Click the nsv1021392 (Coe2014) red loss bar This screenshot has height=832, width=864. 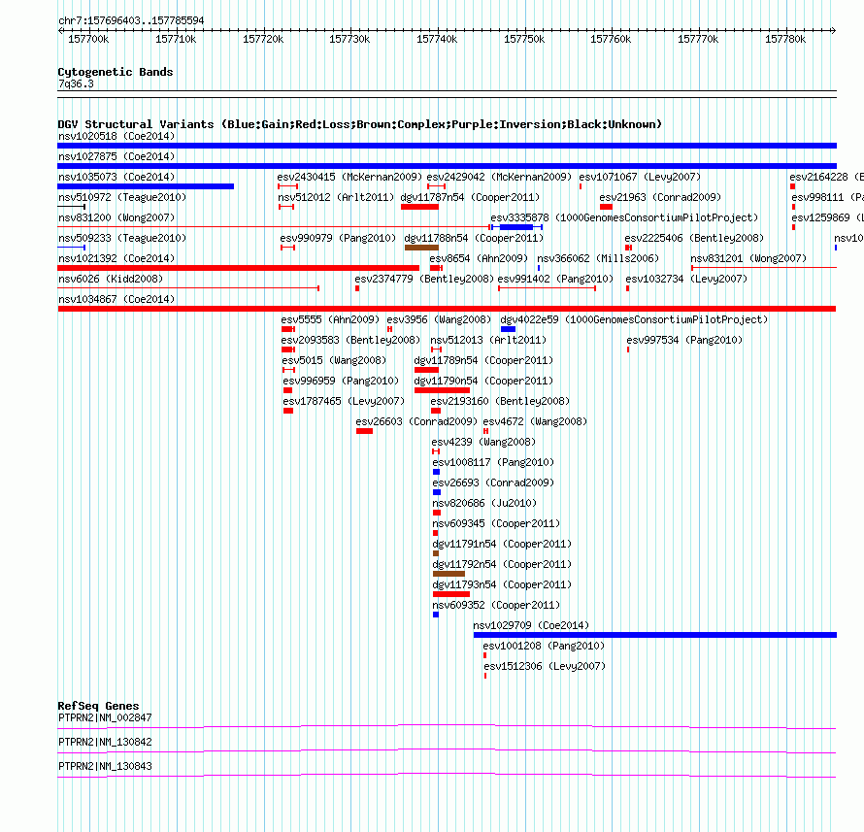[x=238, y=268]
